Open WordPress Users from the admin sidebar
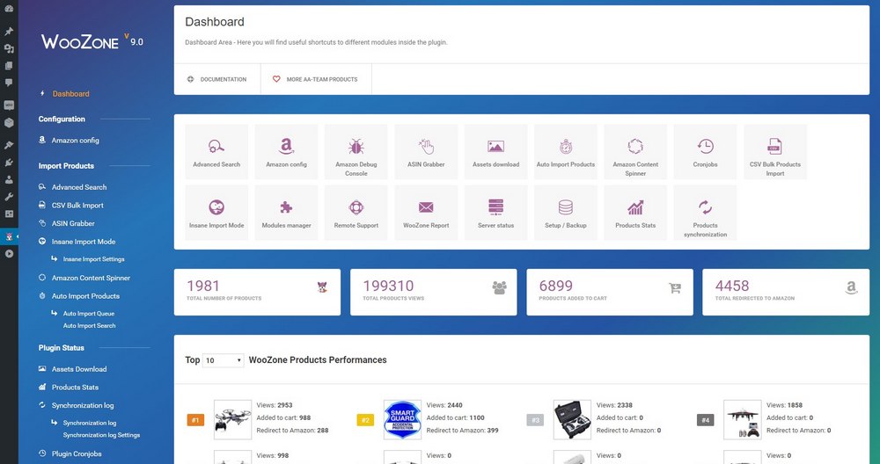 pyautogui.click(x=9, y=180)
